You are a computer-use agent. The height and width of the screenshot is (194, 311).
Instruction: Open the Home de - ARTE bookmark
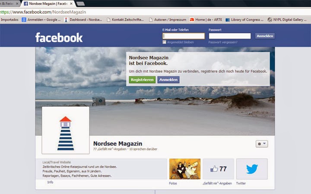pos(206,19)
